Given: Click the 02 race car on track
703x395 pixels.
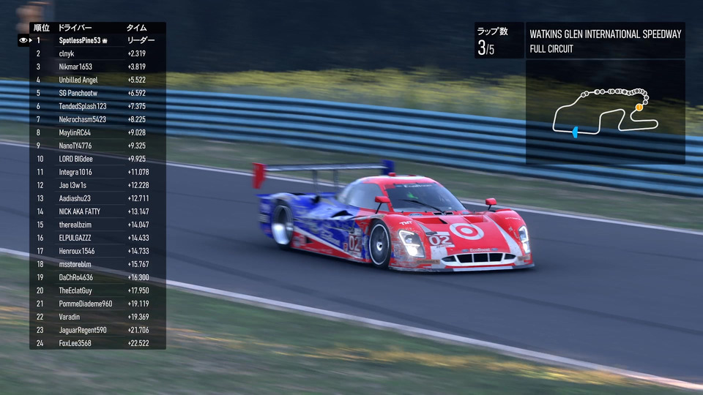Looking at the screenshot, I should click(393, 217).
